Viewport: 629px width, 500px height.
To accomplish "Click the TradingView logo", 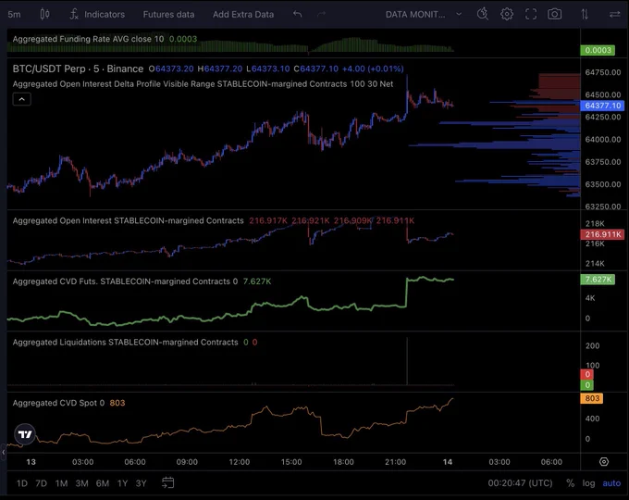I will [25, 434].
